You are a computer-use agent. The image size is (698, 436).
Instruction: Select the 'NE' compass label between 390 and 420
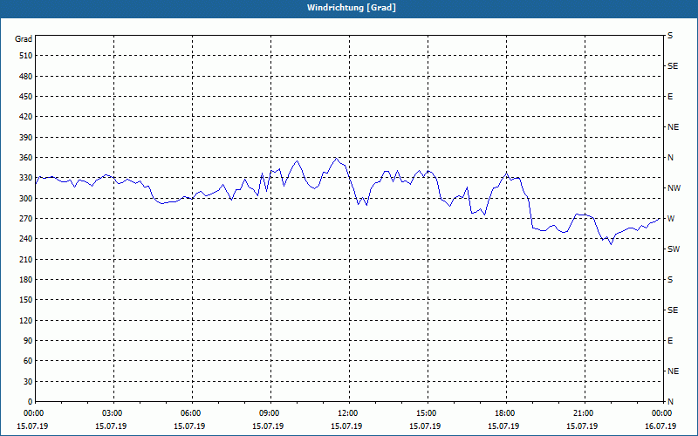[x=673, y=127]
